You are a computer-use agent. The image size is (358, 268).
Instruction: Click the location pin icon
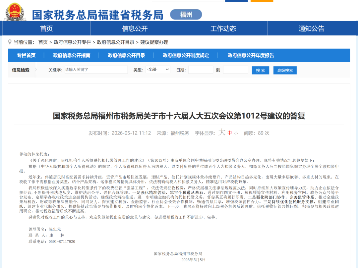point(10,42)
